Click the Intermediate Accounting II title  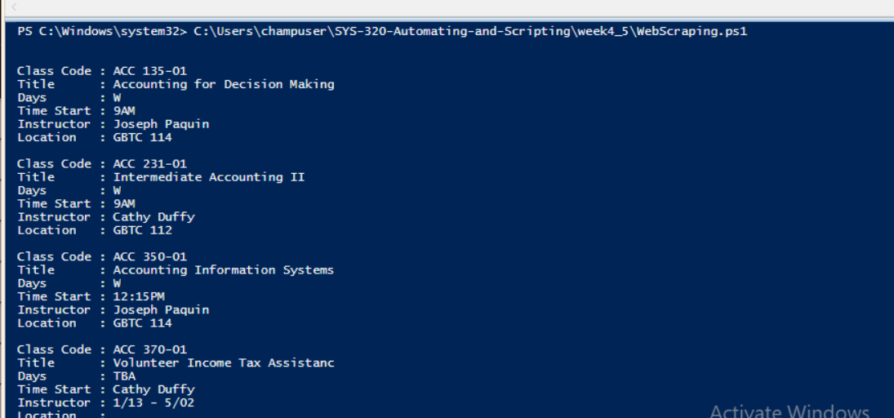click(x=208, y=177)
